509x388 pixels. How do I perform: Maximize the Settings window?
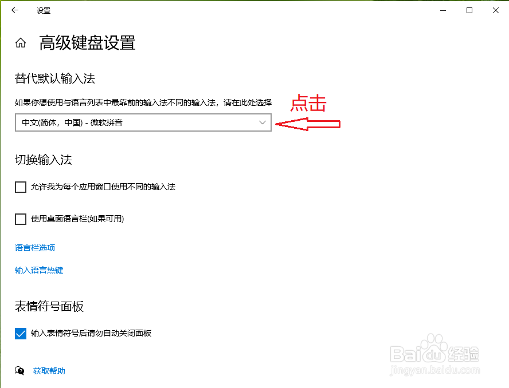(x=469, y=10)
